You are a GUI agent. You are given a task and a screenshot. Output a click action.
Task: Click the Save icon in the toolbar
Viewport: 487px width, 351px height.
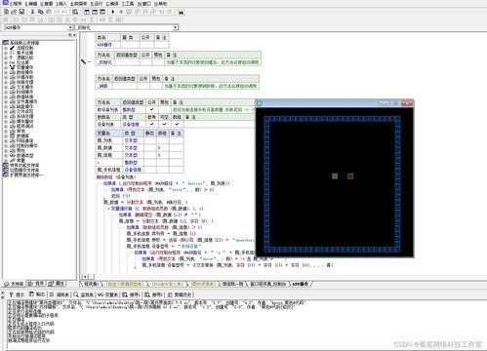pyautogui.click(x=21, y=12)
